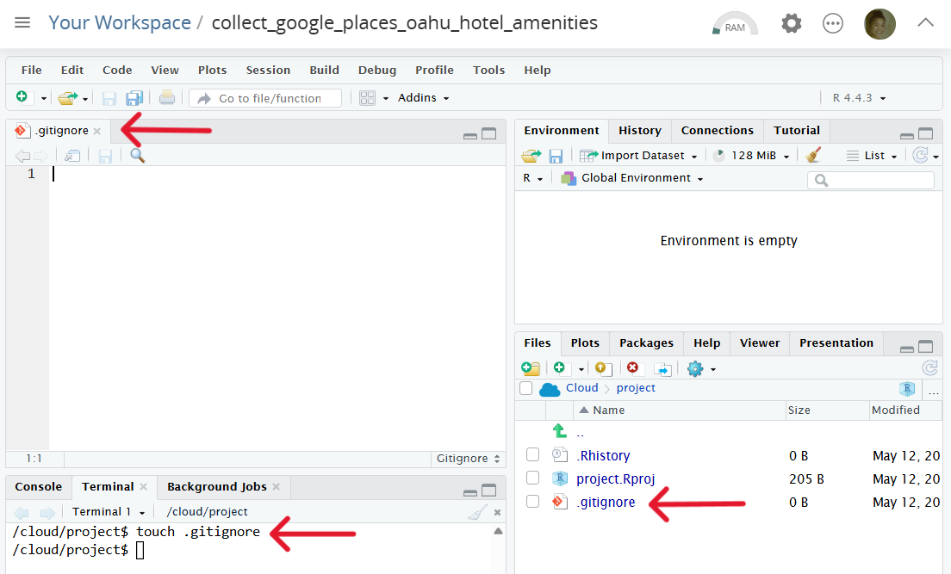Go to Your Workspace breadcrumb link
The width and height of the screenshot is (951, 574).
[120, 22]
